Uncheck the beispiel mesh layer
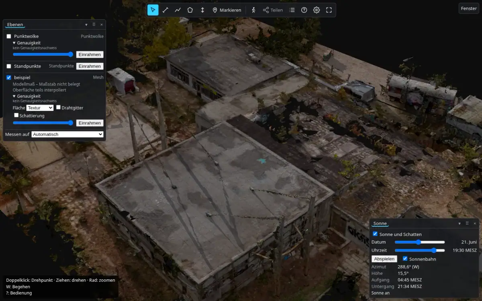 pyautogui.click(x=9, y=77)
